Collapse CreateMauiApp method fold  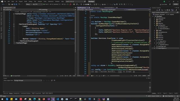tap(90, 17)
